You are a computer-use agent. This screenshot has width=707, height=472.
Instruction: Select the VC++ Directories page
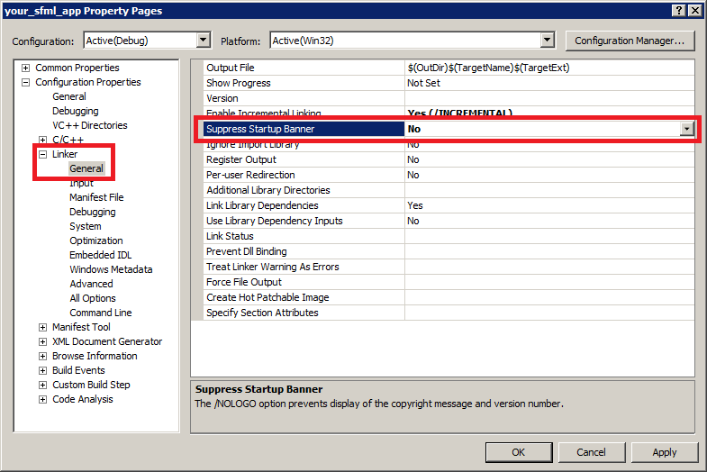[89, 125]
